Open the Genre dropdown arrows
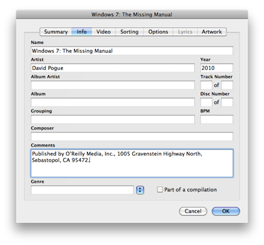This screenshot has width=264, height=245. click(140, 190)
